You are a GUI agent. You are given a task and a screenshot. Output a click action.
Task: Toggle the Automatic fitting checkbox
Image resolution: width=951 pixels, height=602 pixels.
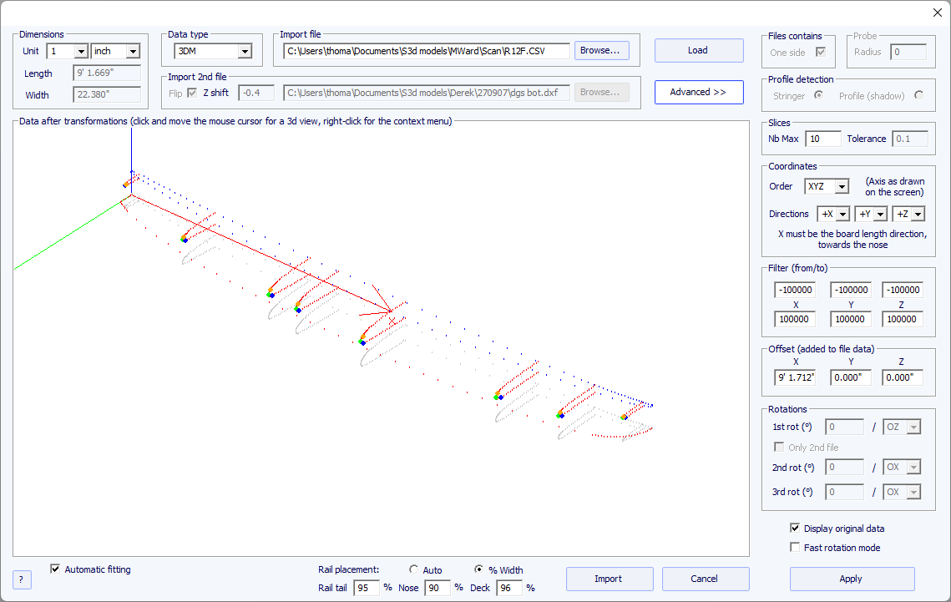(55, 569)
